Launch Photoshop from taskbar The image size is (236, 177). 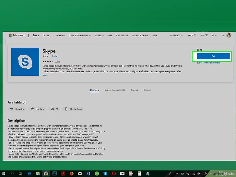coord(54,173)
